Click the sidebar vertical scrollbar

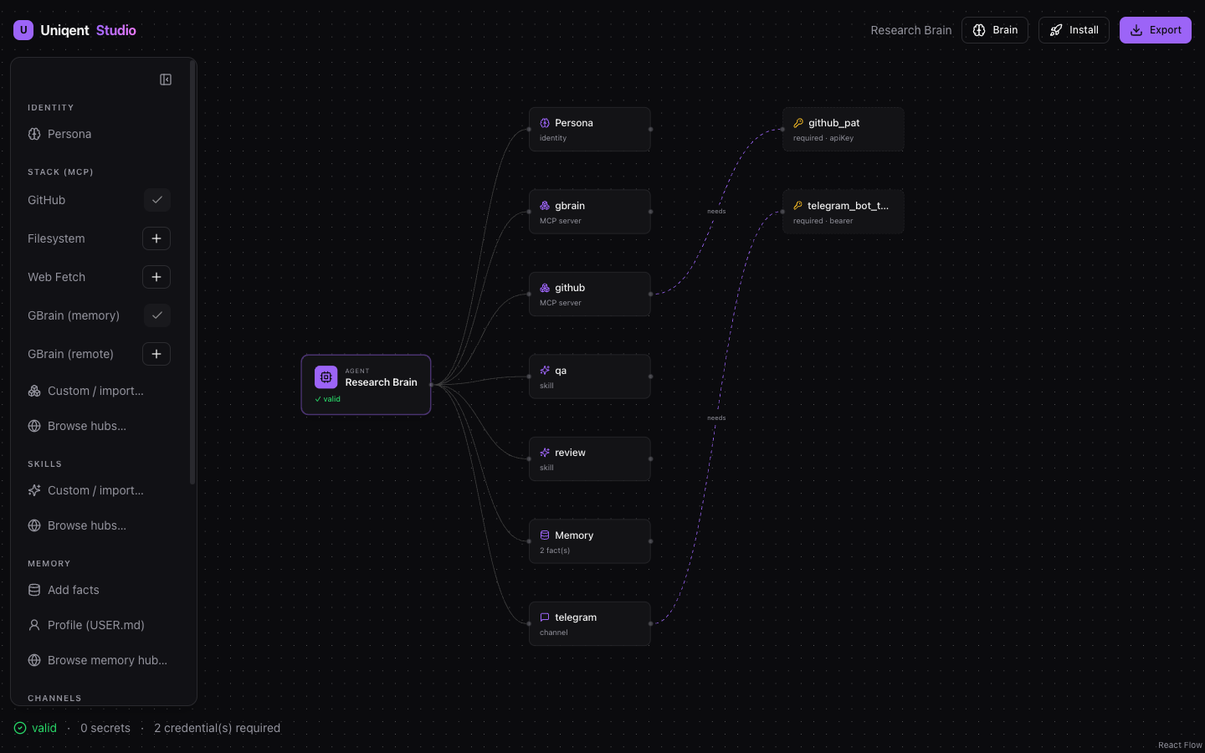click(192, 273)
